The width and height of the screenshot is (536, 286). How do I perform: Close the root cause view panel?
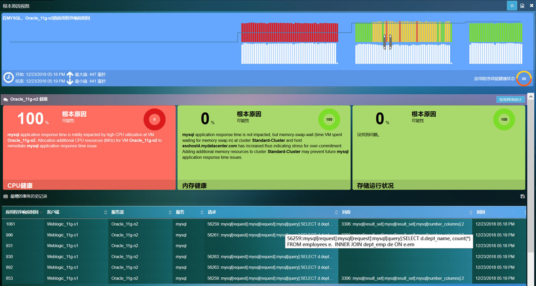[x=532, y=6]
